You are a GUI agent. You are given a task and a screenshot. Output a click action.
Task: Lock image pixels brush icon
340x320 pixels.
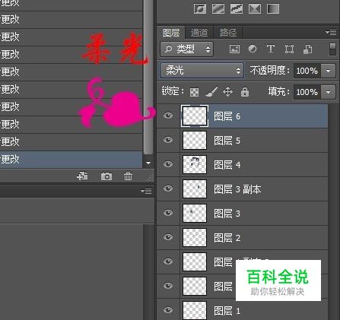[x=211, y=92]
